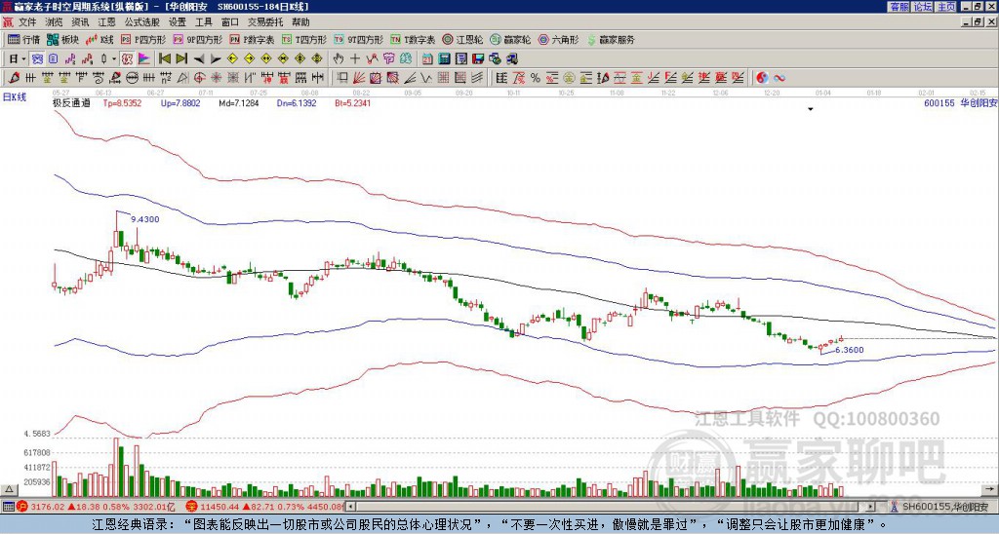Select the pencil drawing tool

(x=14, y=78)
